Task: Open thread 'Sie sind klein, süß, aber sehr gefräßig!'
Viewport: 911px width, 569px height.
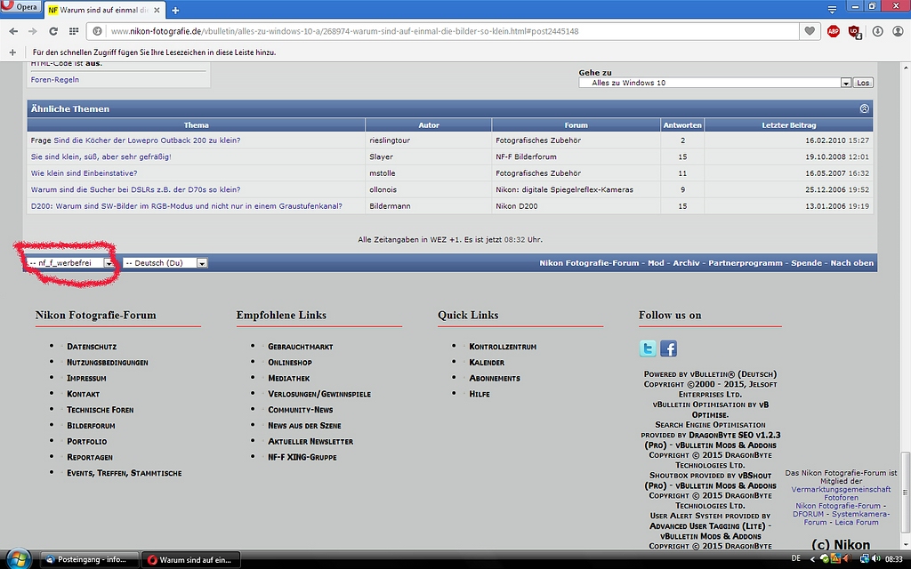Action: [101, 156]
